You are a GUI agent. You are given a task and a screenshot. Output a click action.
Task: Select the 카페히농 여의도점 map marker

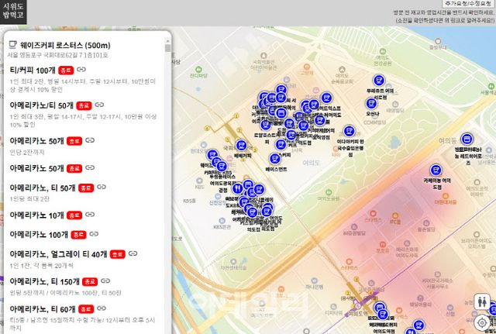click(x=436, y=170)
